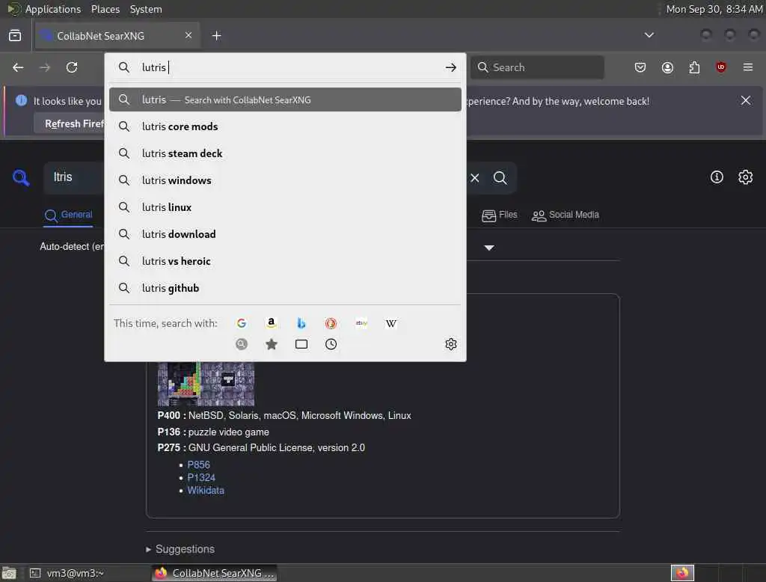Choose the 'lutris core mods' suggestion

(285, 126)
